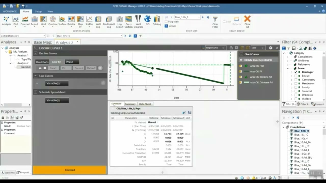Click the Clear Filter funnel icon
The height and width of the screenshot is (183, 326).
click(215, 19)
